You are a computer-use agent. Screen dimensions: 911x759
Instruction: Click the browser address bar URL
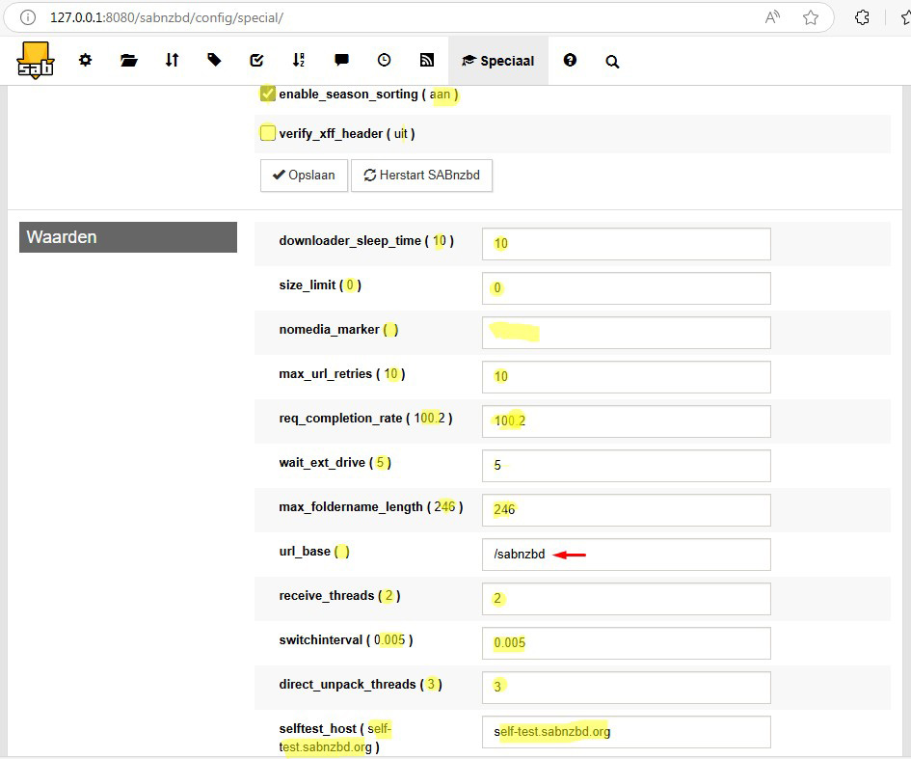click(x=167, y=17)
